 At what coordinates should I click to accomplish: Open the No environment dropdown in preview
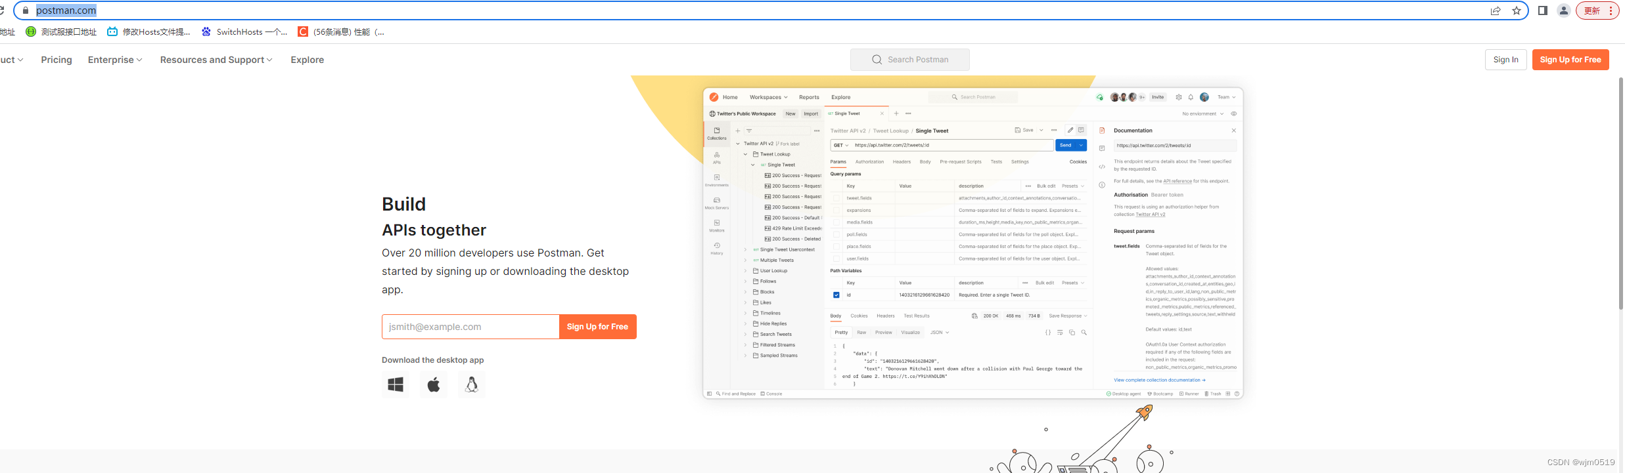(1203, 113)
